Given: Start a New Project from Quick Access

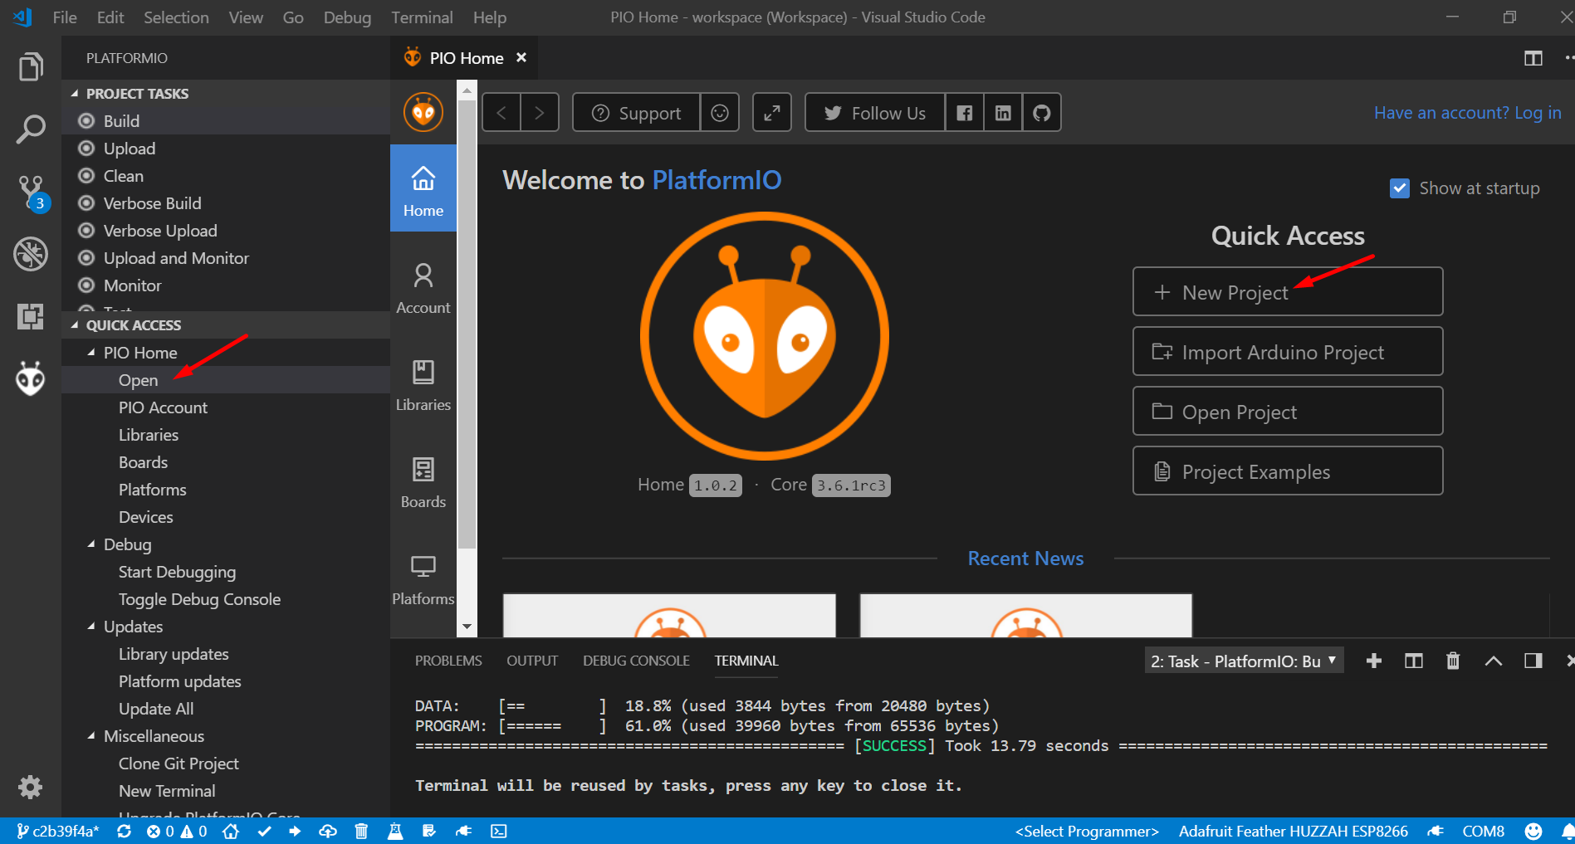Looking at the screenshot, I should point(1287,291).
